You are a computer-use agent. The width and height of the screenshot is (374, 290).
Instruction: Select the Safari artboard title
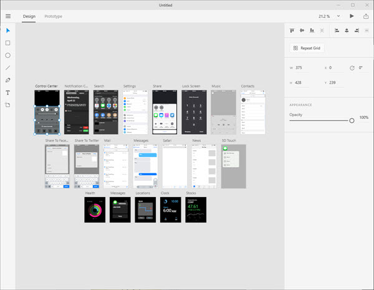(x=167, y=140)
